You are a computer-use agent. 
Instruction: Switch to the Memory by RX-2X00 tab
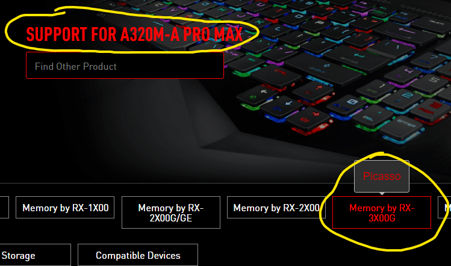pyautogui.click(x=276, y=208)
